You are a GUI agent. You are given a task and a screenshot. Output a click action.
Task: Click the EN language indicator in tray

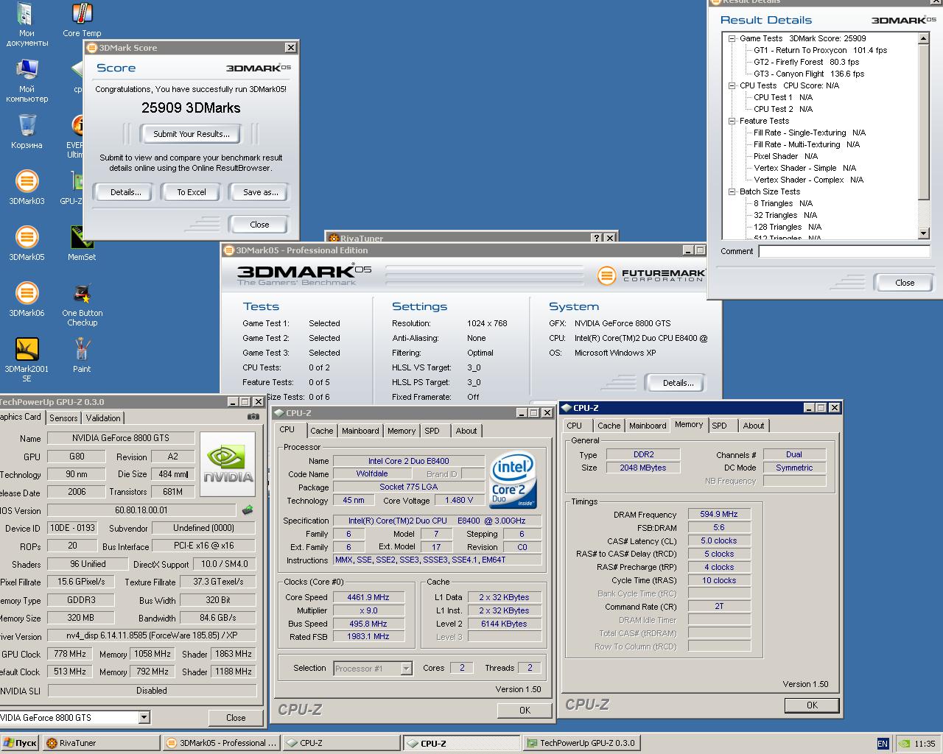click(x=883, y=744)
